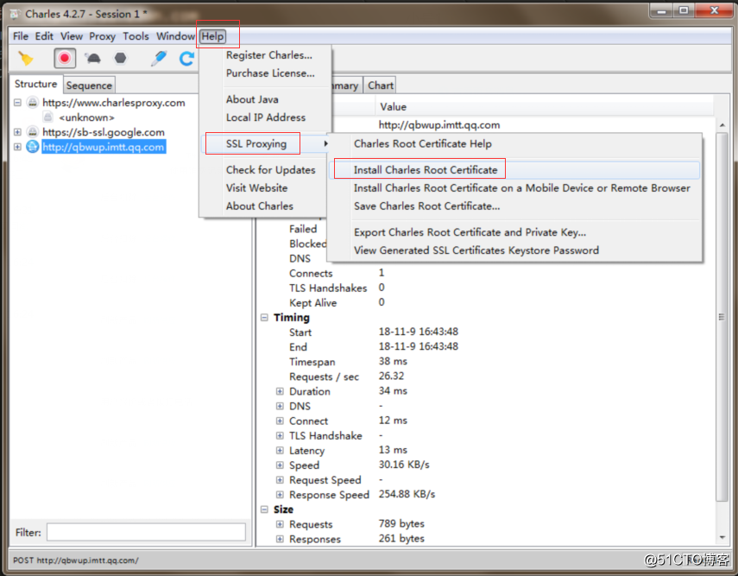
Task: Click the charlesproxy.com host lock icon
Action: (33, 102)
